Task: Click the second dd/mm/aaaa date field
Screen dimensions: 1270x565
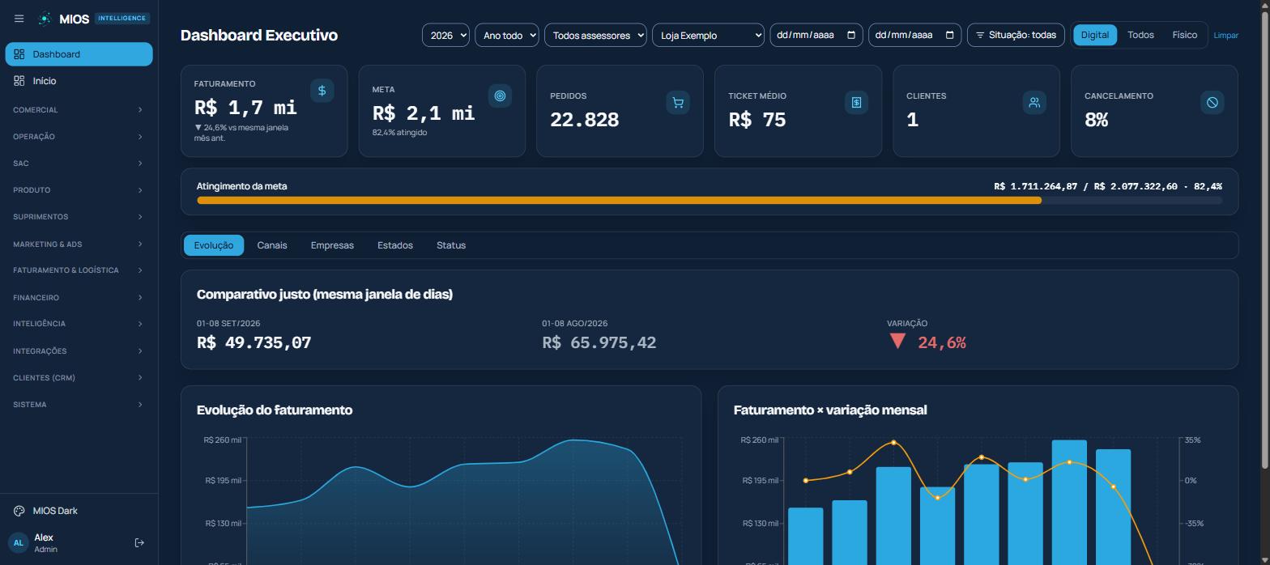Action: click(x=915, y=35)
